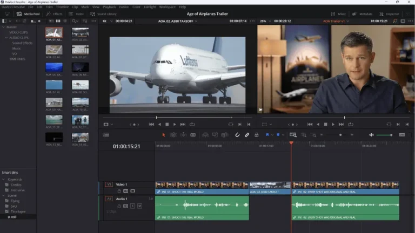Click the Custom Zoom icon
The width and height of the screenshot is (415, 233).
pyautogui.click(x=314, y=135)
